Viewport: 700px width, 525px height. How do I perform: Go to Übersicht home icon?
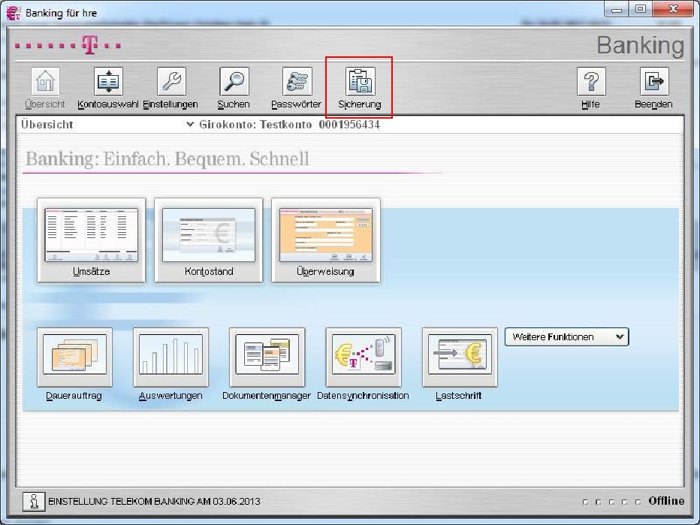[45, 82]
